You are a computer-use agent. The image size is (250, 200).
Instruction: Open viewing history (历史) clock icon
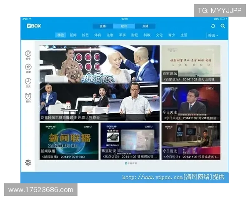[28, 81]
